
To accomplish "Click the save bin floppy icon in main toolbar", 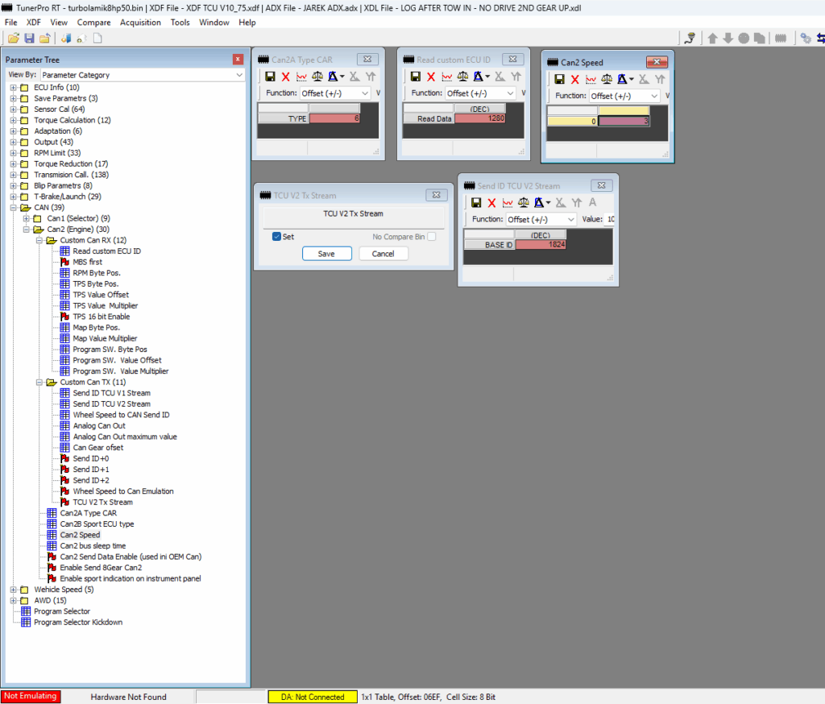I will [29, 38].
